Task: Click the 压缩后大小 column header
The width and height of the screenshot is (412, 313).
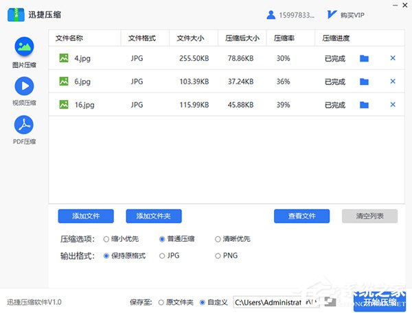Action: coord(242,38)
